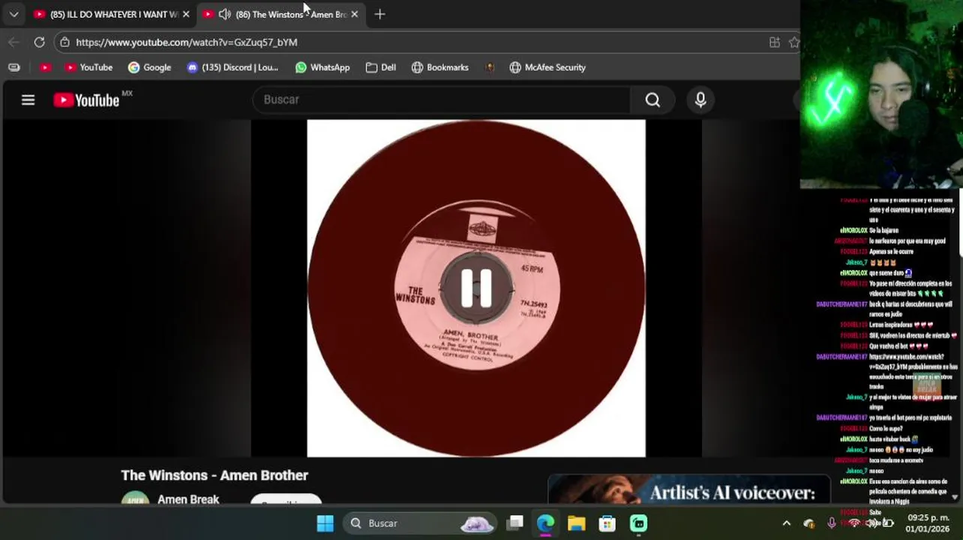Open a new browser tab
The width and height of the screenshot is (963, 540).
coord(379,14)
